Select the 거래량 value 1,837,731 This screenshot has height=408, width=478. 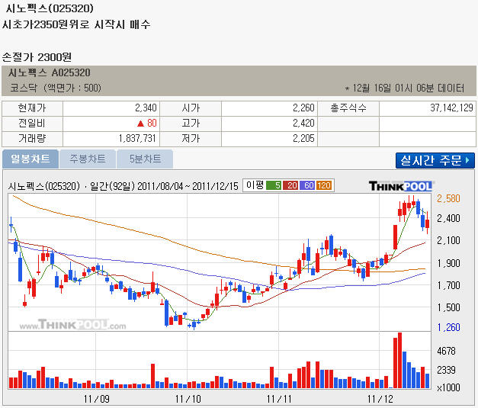[137, 139]
